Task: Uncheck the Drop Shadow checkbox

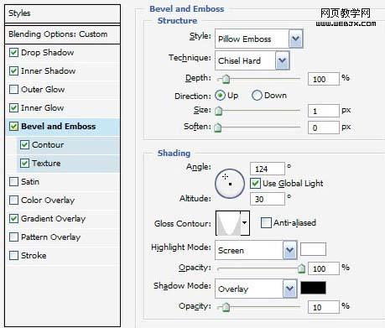Action: [13, 53]
